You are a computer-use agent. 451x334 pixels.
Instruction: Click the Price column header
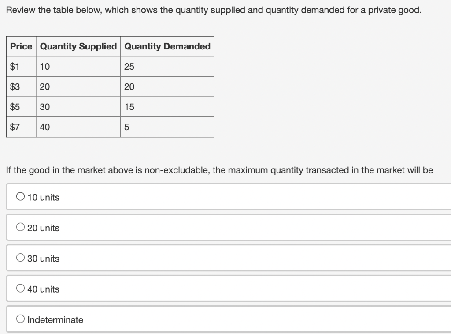point(21,46)
